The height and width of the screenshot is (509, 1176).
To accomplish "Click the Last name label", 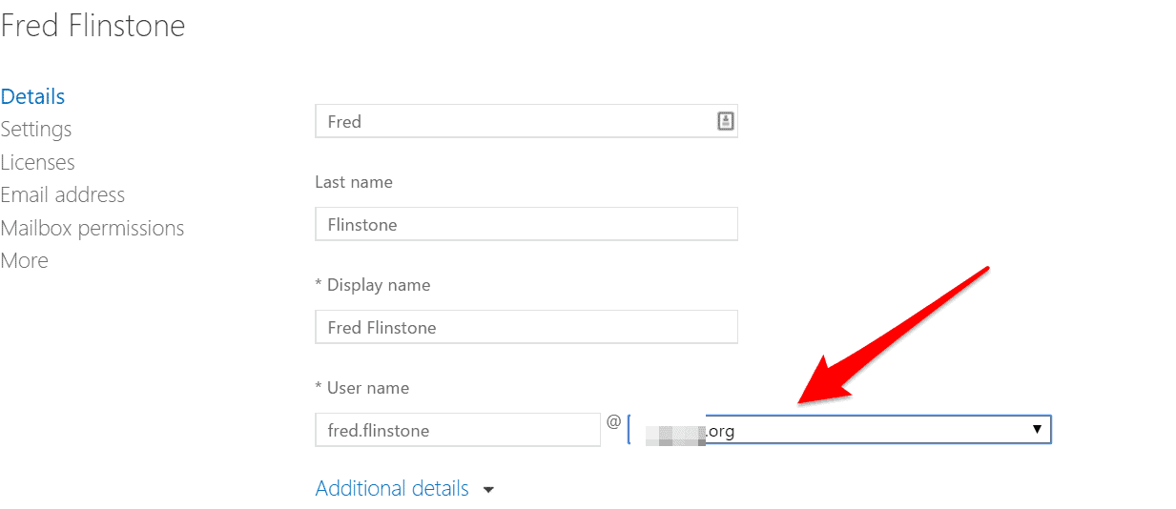I will 354,181.
